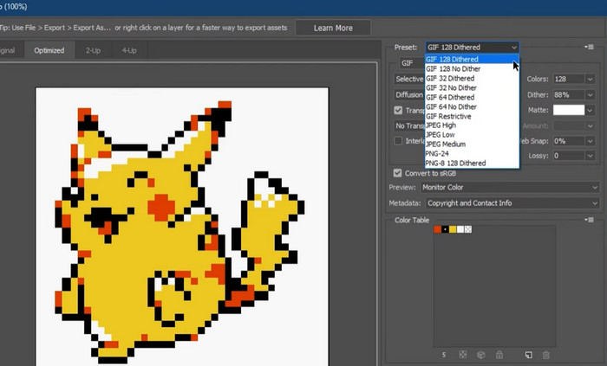Select the orange-red swatch in Color Table
This screenshot has width=607, height=366.
(437, 229)
